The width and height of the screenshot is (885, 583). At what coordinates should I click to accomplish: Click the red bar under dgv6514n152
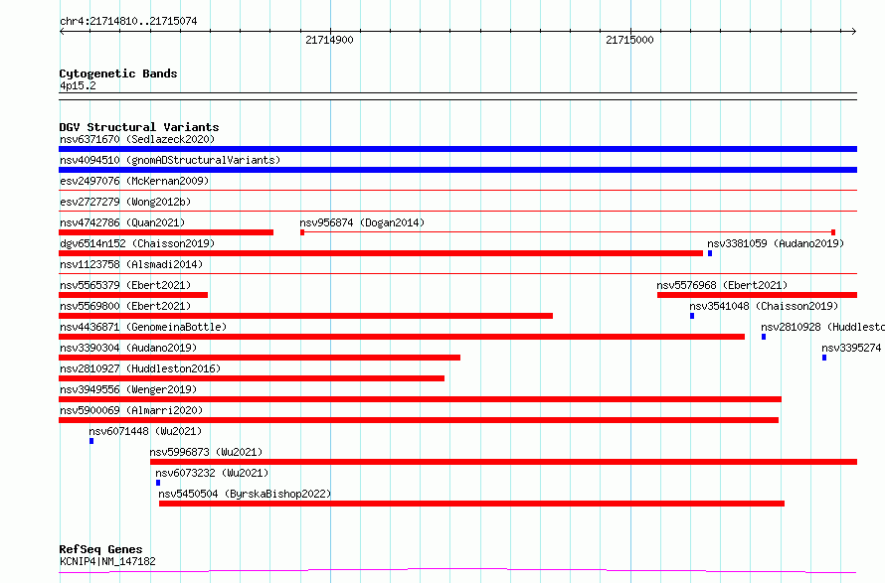[381, 253]
